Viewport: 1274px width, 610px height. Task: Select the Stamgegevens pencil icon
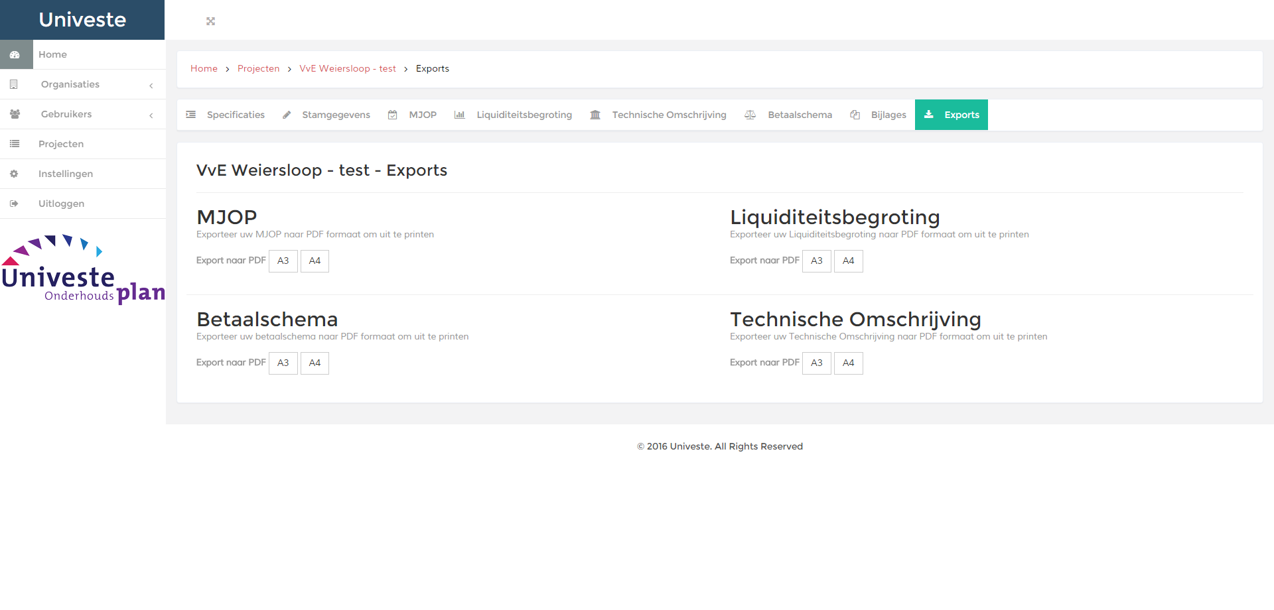[x=287, y=115]
